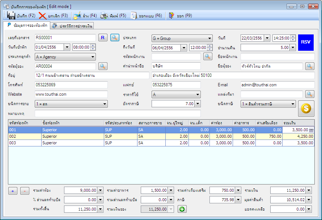Open the booker name lookup magnifier

point(310,66)
